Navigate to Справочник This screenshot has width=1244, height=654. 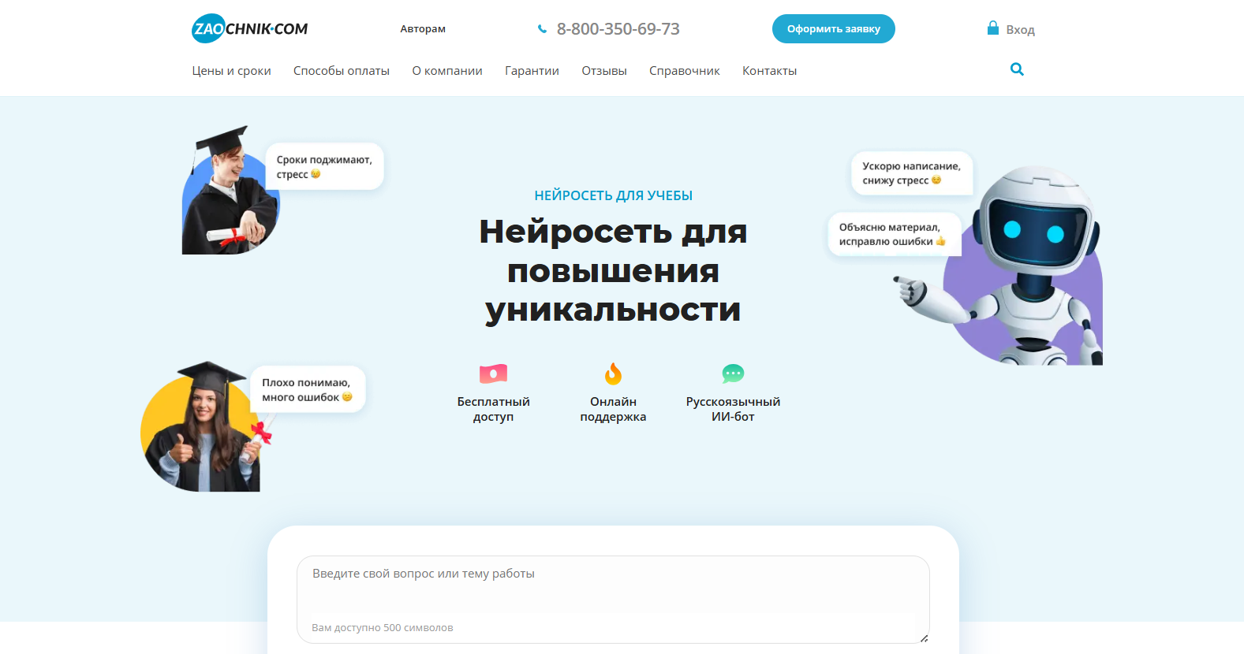coord(684,71)
